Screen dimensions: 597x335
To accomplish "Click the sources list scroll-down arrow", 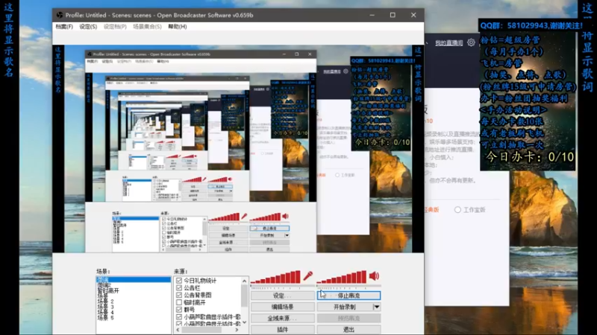I will coord(245,322).
